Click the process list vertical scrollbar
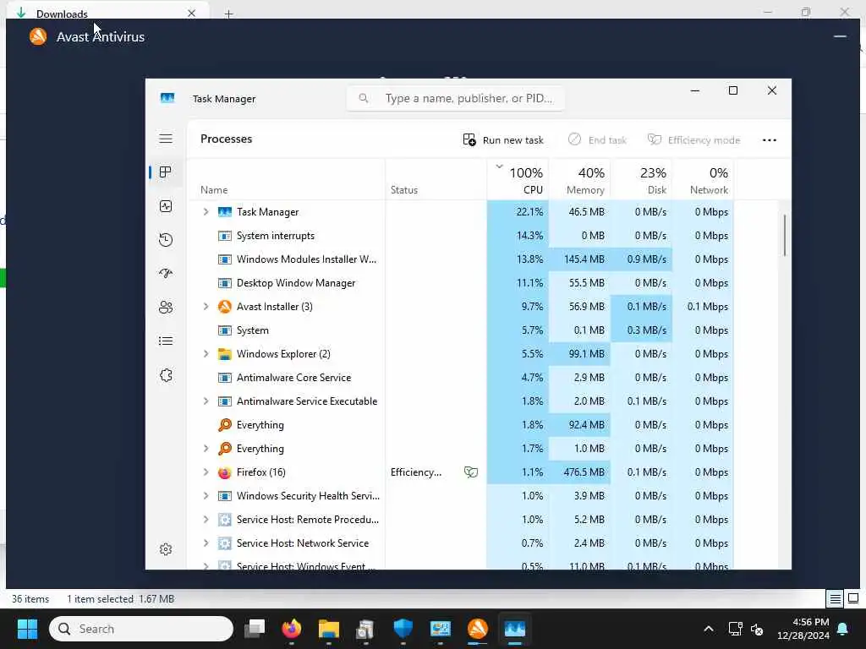The height and width of the screenshot is (649, 866). 784,236
